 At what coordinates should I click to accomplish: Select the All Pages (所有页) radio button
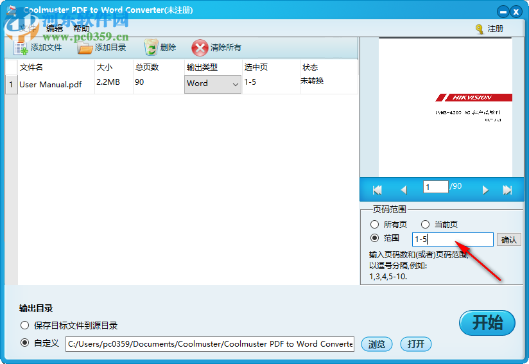(x=374, y=224)
